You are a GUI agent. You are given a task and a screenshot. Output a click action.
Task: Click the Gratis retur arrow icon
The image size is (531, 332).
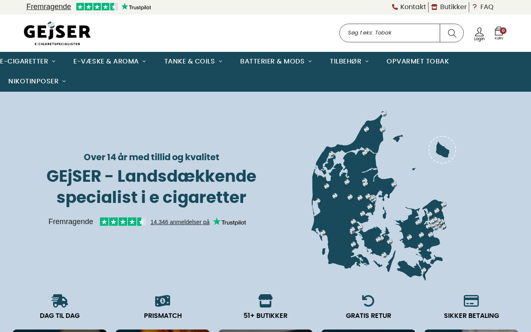coord(368,301)
